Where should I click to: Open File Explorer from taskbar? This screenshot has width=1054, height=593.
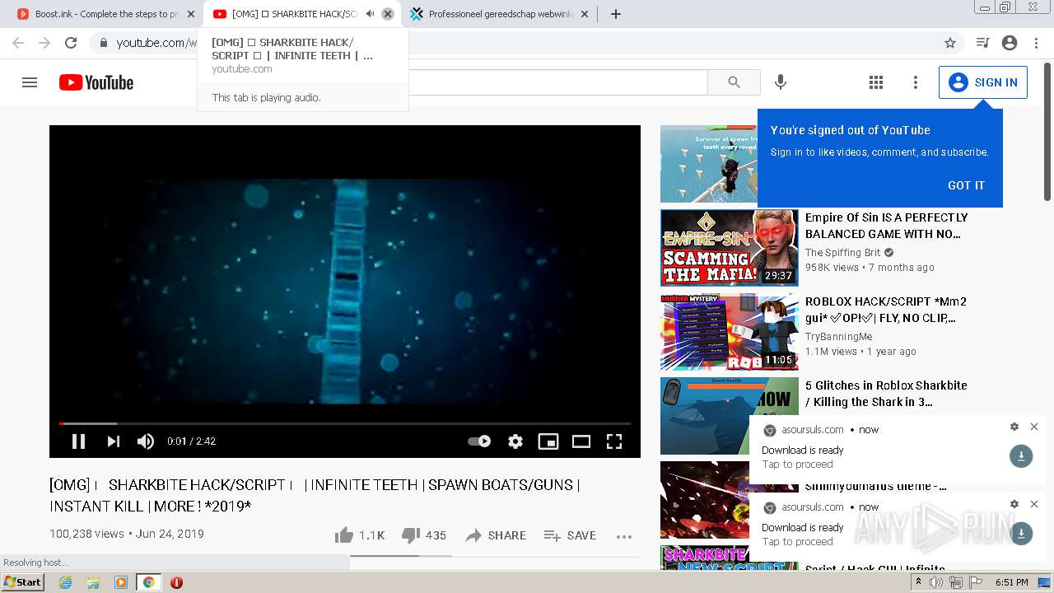click(93, 582)
